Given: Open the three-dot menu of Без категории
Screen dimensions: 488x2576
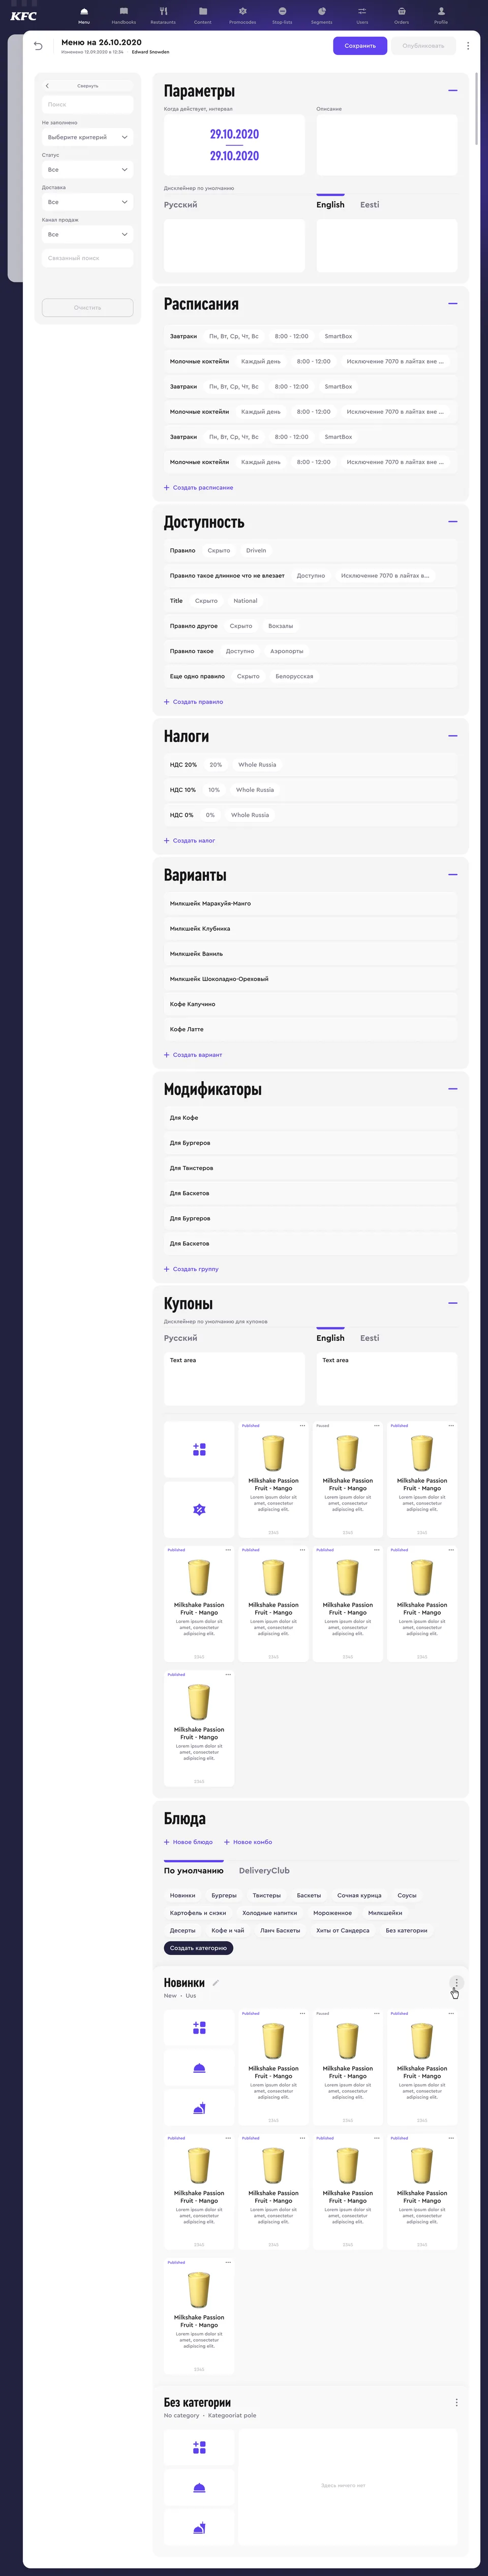Looking at the screenshot, I should (x=457, y=2402).
